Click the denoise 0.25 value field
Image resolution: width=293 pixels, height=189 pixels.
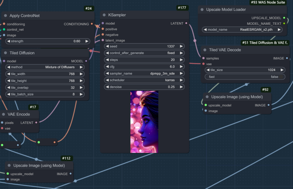[x=144, y=87]
